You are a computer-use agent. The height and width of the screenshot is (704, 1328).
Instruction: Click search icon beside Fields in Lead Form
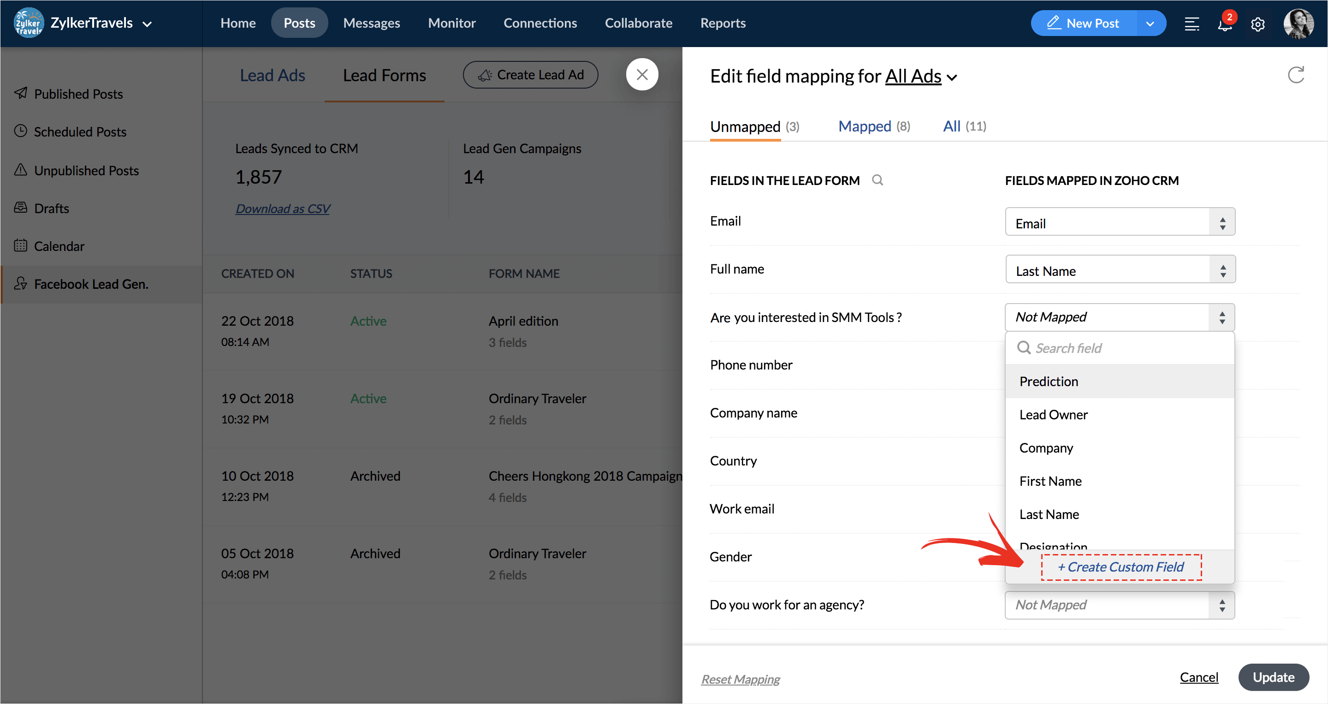click(877, 180)
